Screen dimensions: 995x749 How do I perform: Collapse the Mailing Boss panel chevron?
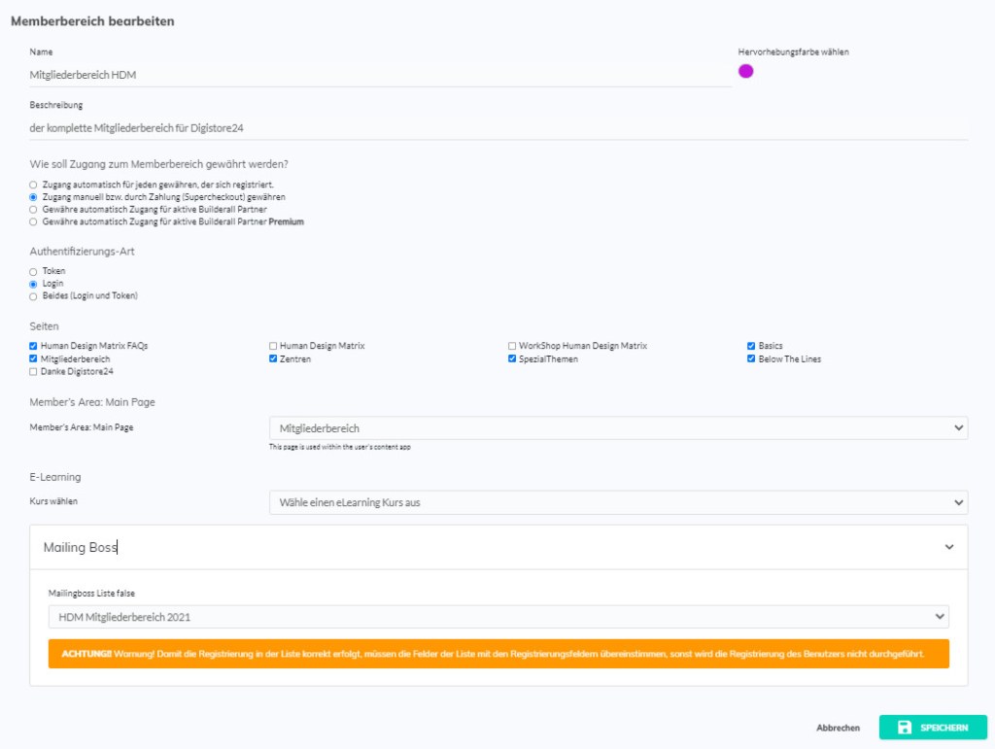(x=948, y=548)
